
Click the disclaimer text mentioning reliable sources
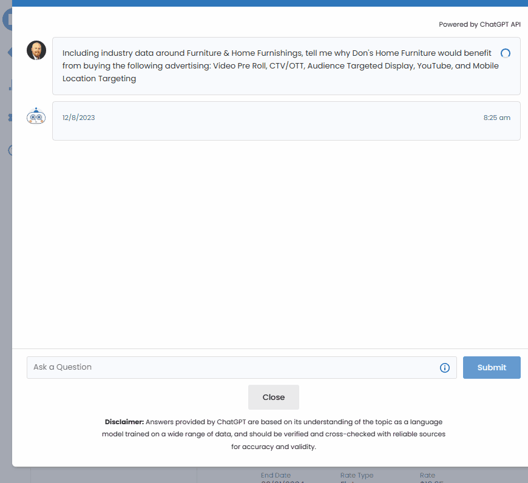point(273,435)
